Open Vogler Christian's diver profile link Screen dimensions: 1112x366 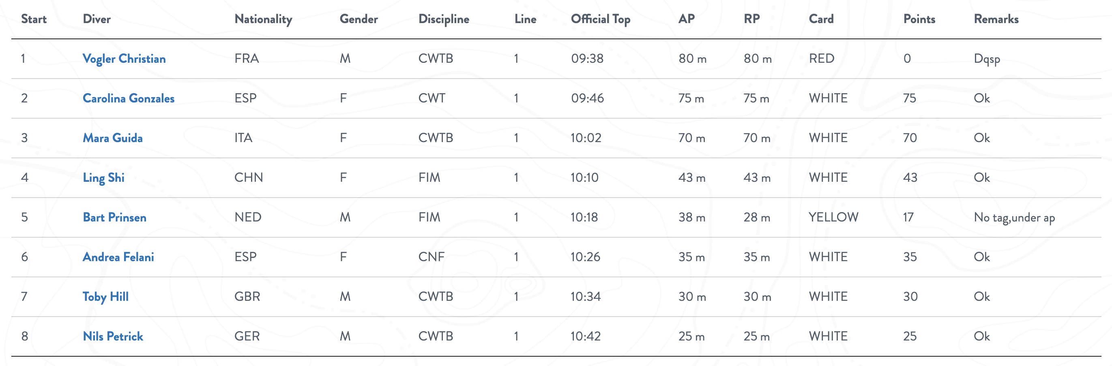(x=124, y=59)
